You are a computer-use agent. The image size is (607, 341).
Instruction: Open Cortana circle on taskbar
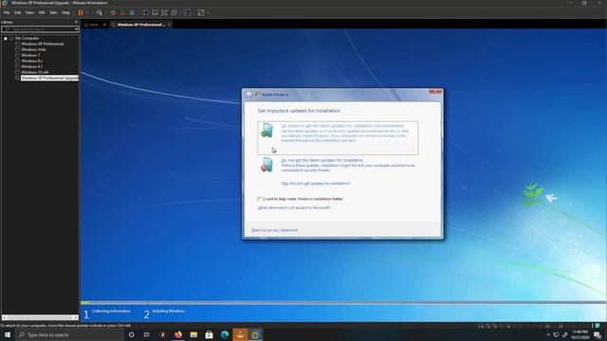tap(131, 334)
